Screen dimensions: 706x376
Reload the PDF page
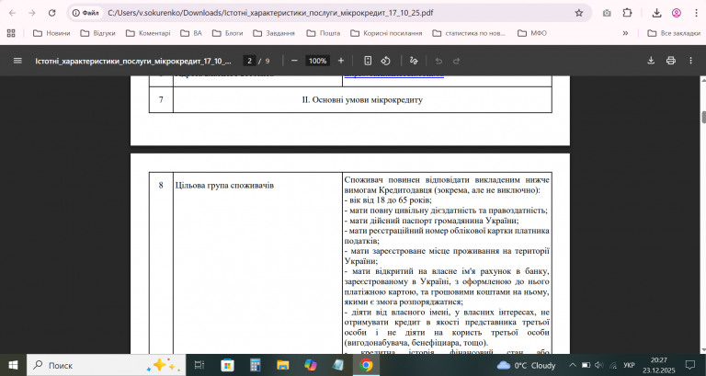[51, 13]
